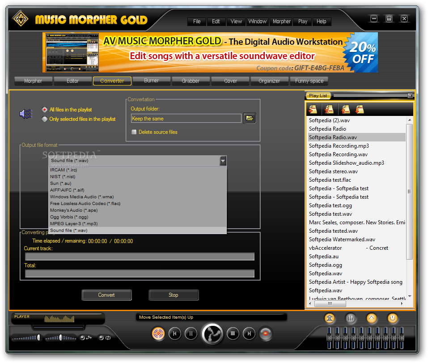Click the left player slider handle
Viewport: 428px width, 363px height.
[x=38, y=337]
